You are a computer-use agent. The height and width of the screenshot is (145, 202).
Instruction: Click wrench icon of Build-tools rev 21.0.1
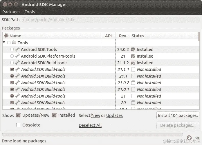click(x=17, y=89)
